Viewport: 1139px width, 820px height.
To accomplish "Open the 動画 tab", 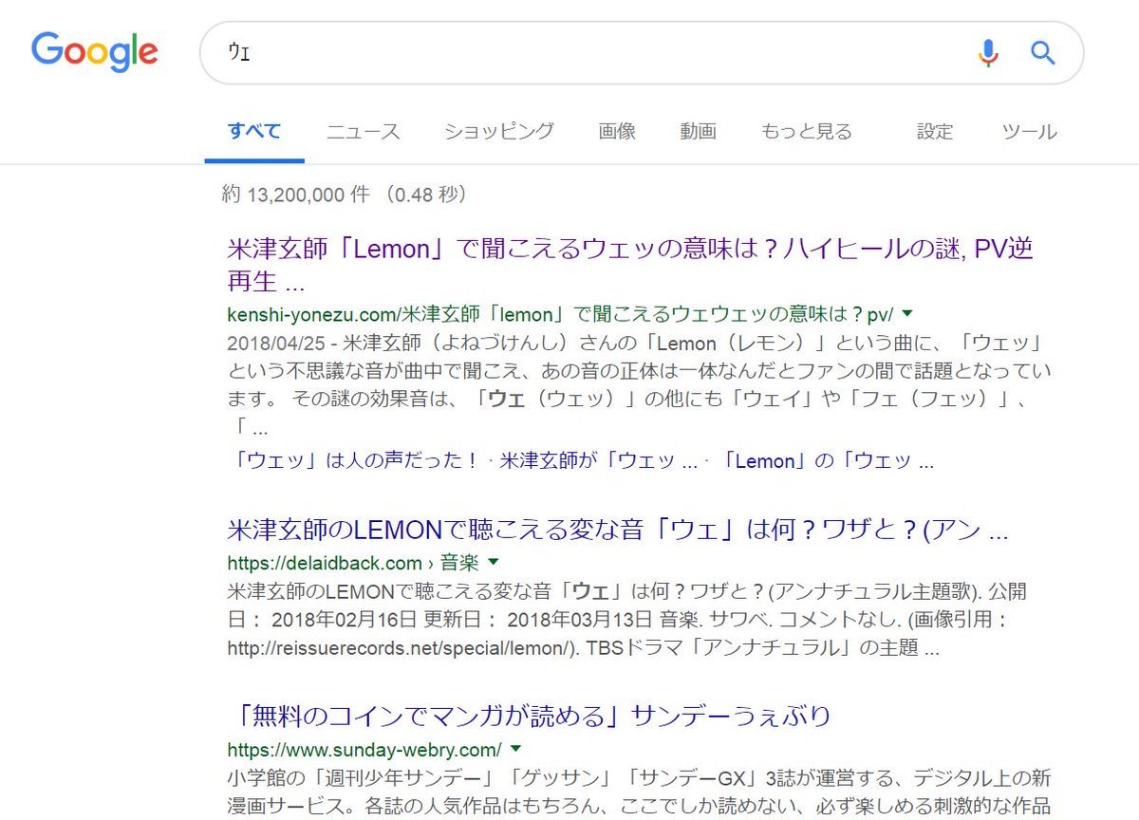I will click(698, 132).
